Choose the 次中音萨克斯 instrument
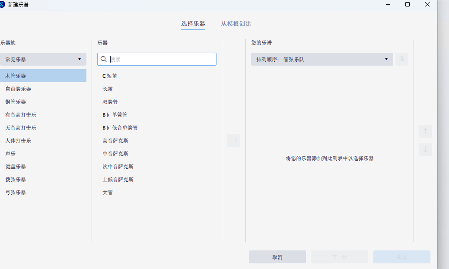 (x=156, y=167)
